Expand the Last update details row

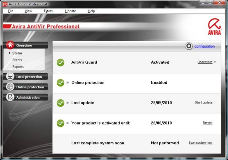68,103
